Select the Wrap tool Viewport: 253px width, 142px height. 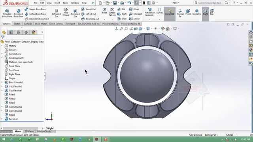click(134, 9)
